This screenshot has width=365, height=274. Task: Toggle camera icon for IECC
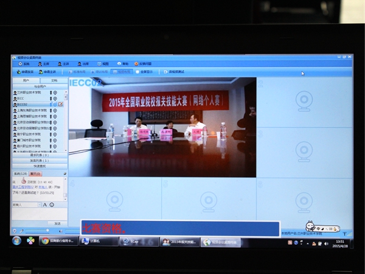pos(55,99)
